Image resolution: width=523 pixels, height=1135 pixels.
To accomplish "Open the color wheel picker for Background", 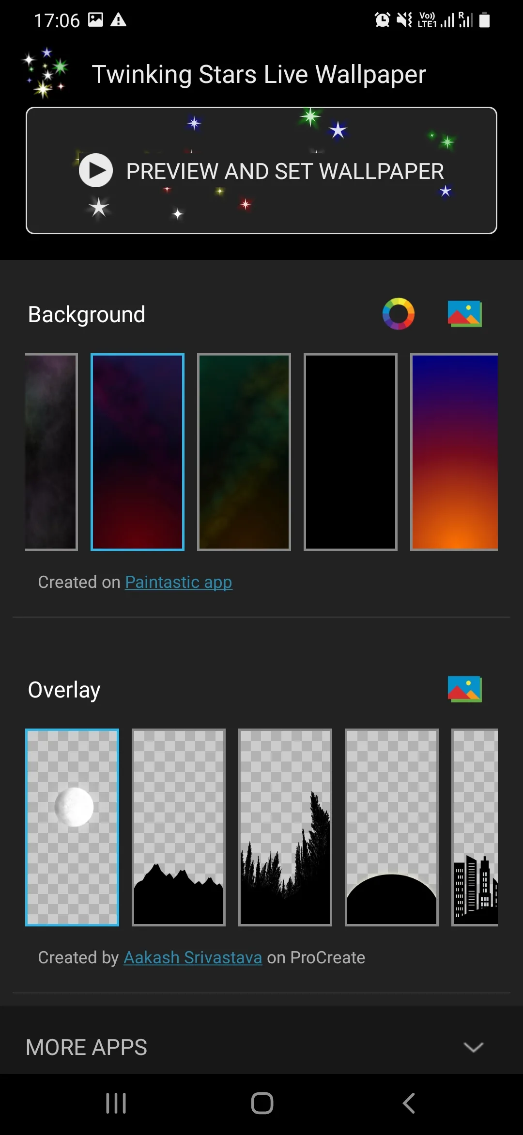I will point(399,314).
